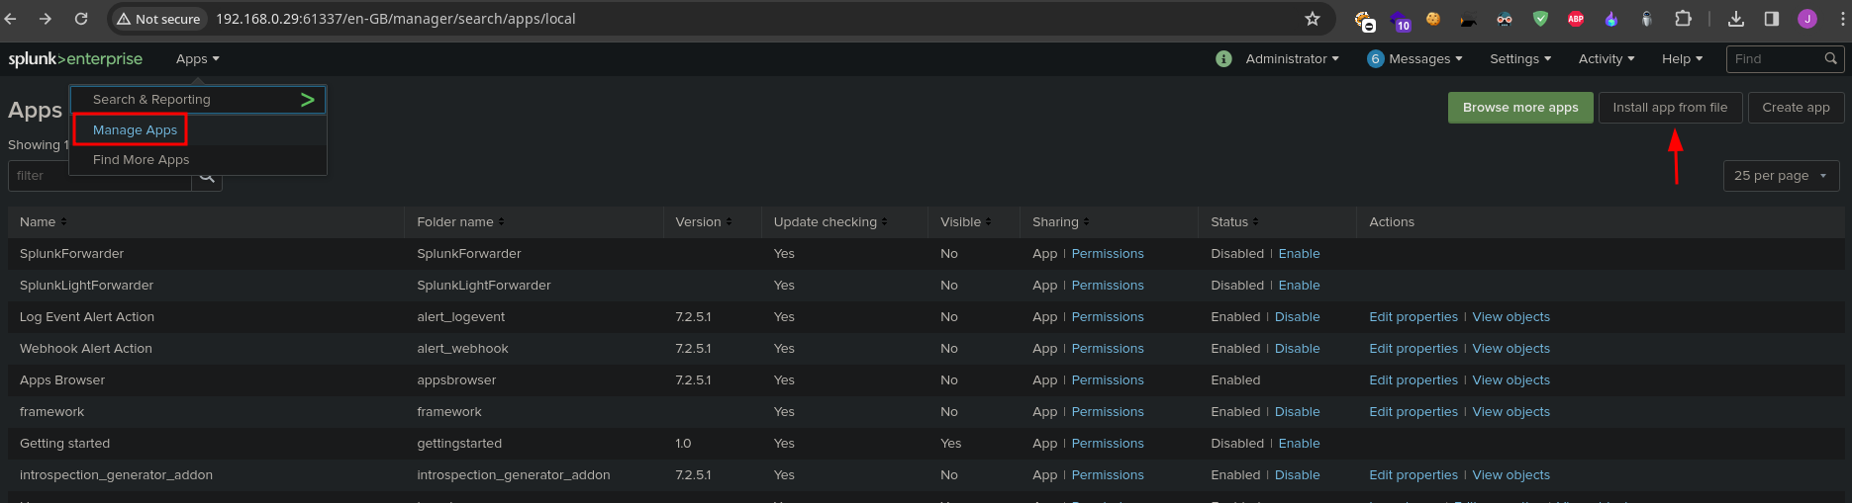Click the magnifier icon in Find box
1852x503 pixels.
[x=1831, y=59]
